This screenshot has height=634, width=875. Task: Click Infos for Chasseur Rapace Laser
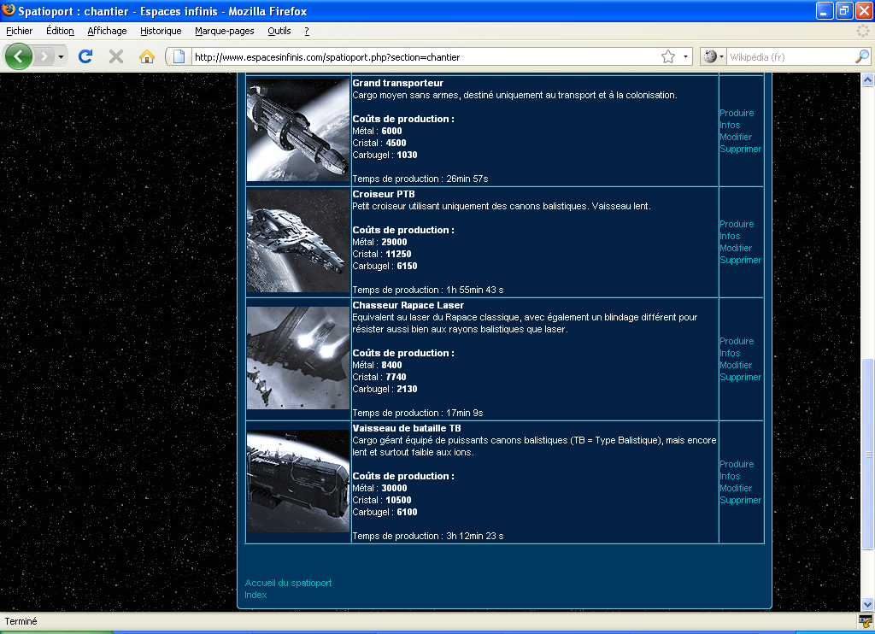point(730,353)
